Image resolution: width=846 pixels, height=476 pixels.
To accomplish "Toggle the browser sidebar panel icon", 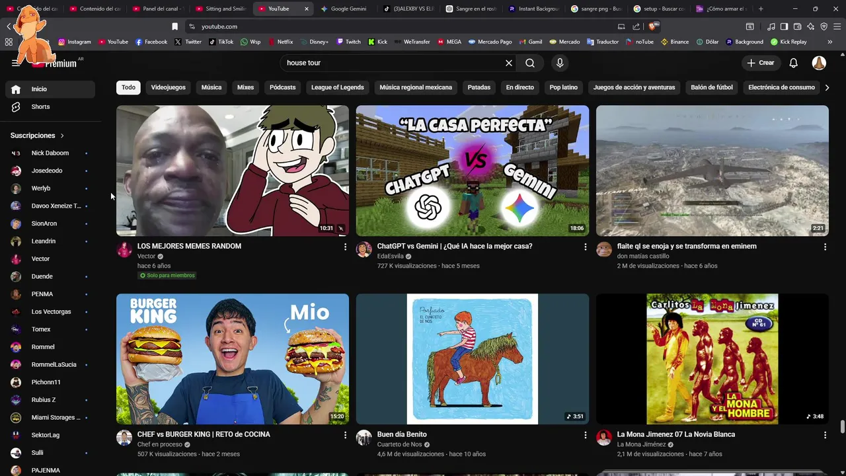I will 784,26.
